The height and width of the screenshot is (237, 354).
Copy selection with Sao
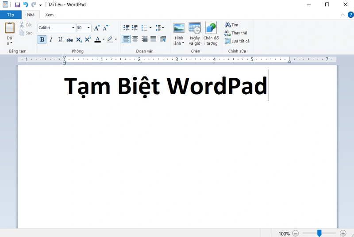(26, 33)
